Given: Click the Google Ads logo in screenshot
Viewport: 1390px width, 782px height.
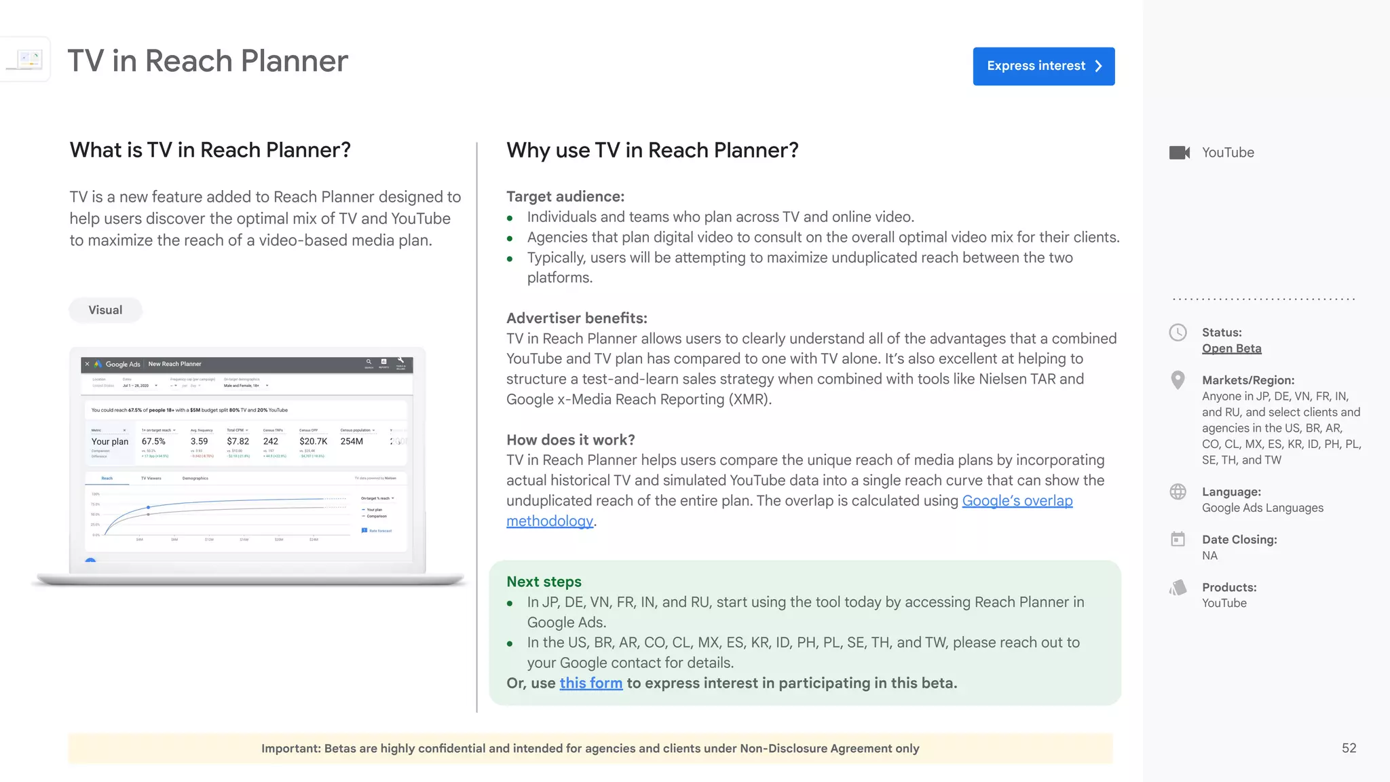Looking at the screenshot, I should (98, 365).
